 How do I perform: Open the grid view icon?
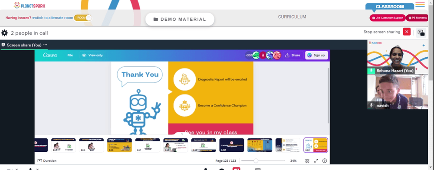click(x=307, y=160)
